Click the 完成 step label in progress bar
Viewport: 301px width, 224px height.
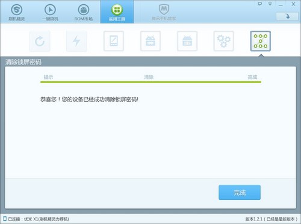[x=252, y=77]
